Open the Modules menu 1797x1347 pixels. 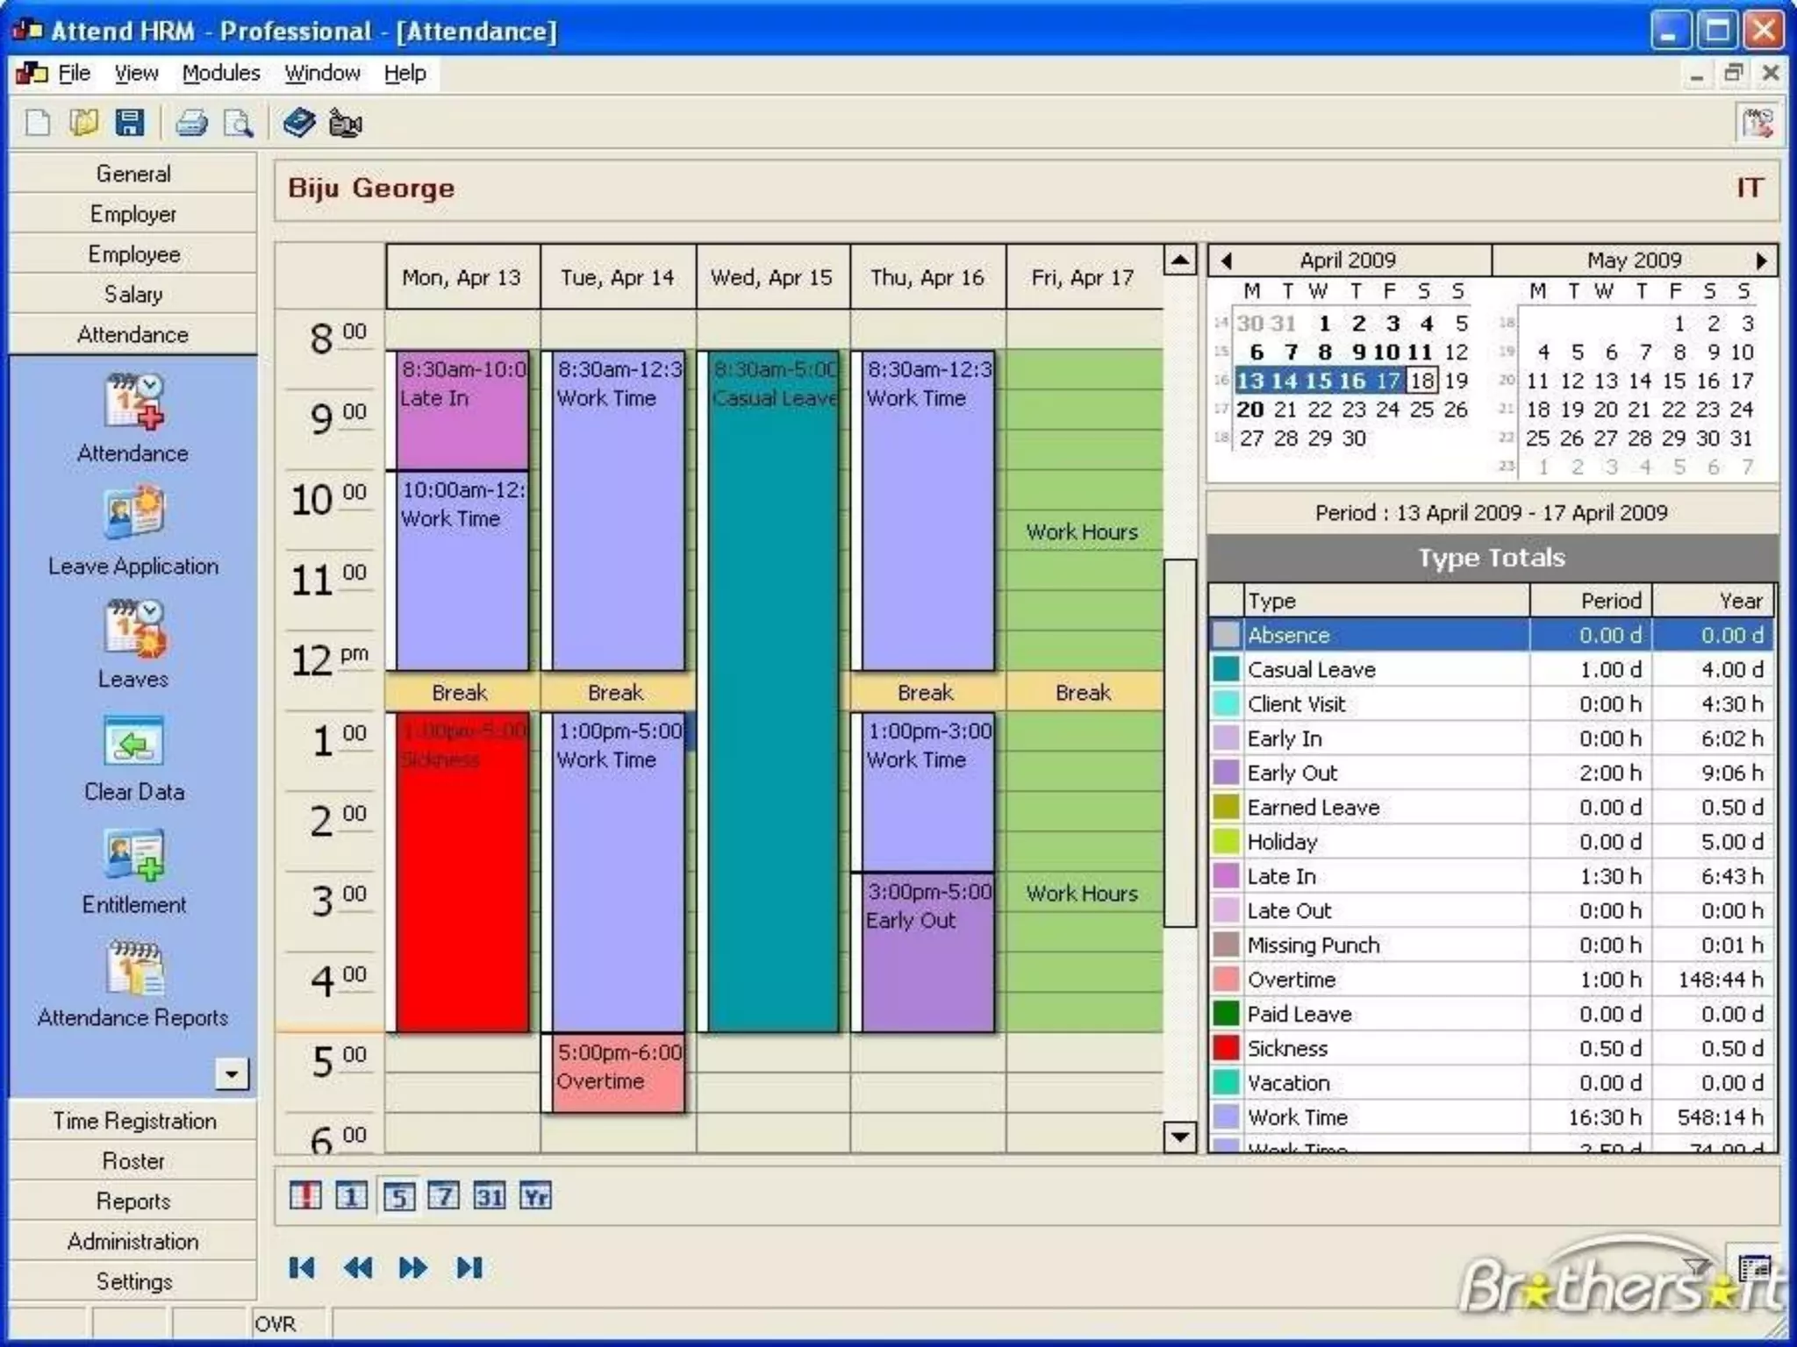(x=221, y=74)
